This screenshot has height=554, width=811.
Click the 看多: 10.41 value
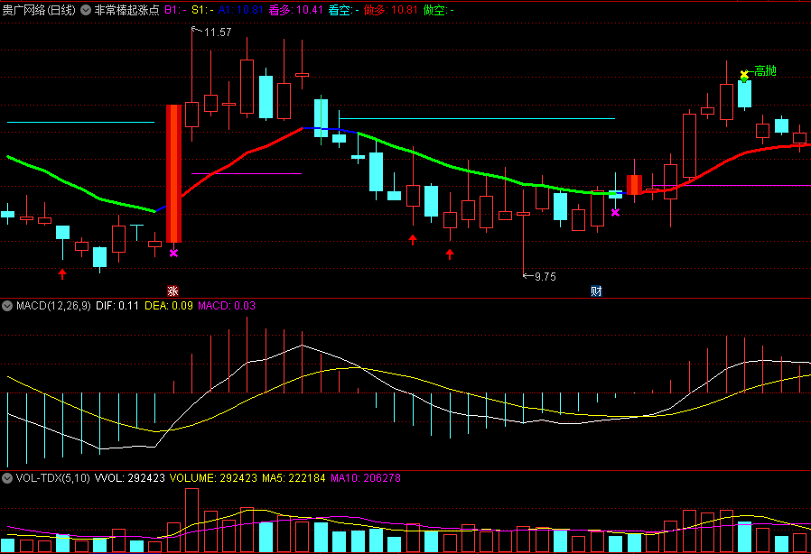pos(296,10)
